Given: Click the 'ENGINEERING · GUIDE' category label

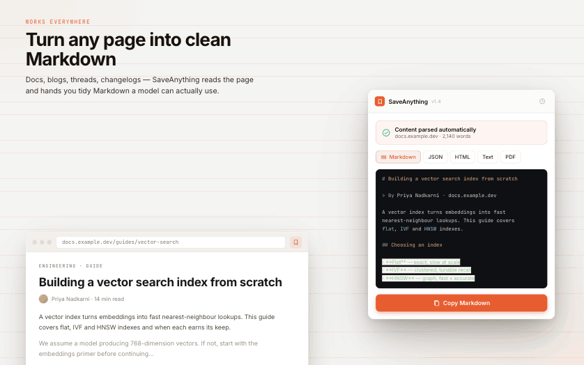Looking at the screenshot, I should tap(71, 266).
